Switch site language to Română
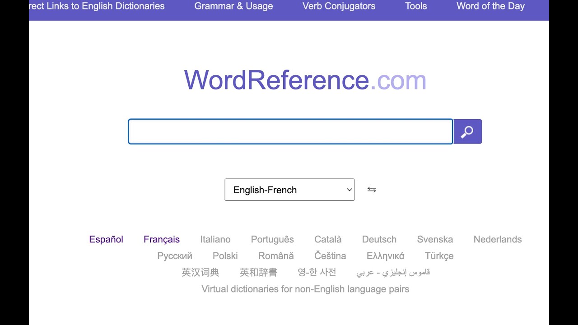Screen dimensions: 578x325 (276, 256)
